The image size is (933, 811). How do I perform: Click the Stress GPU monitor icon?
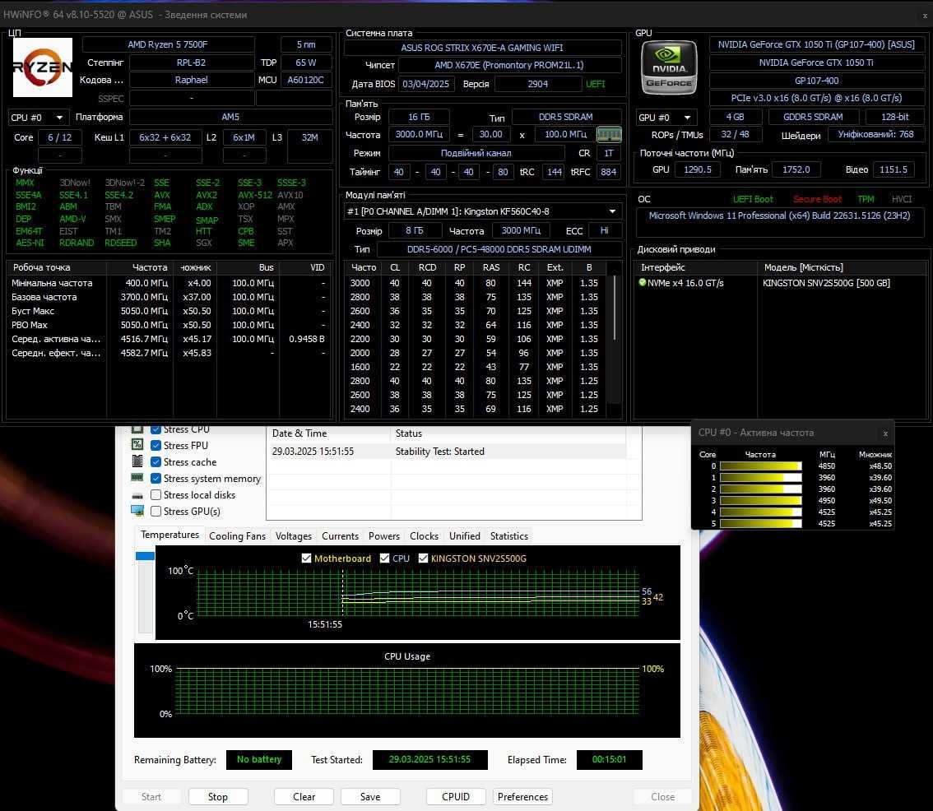pyautogui.click(x=137, y=511)
